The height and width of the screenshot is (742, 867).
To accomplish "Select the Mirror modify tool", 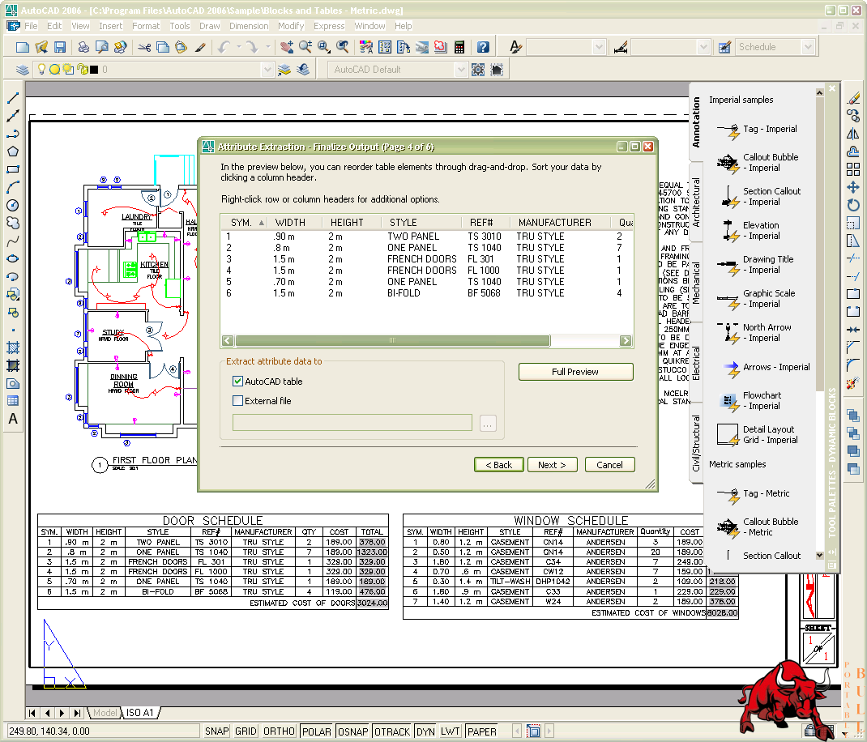I will [853, 134].
